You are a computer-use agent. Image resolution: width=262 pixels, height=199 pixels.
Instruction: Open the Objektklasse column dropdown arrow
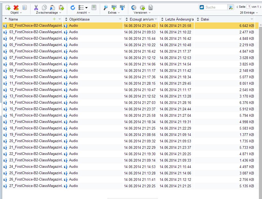pos(120,19)
